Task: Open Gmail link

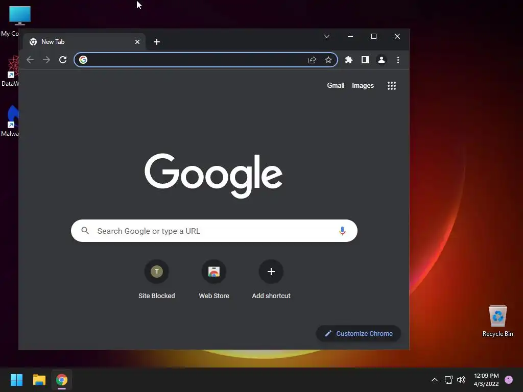Action: (336, 85)
